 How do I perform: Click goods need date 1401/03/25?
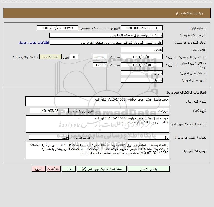pyautogui.click(x=49, y=111)
